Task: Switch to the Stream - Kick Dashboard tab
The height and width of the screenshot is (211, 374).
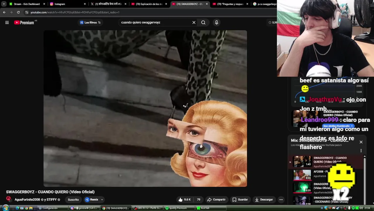Action: pyautogui.click(x=27, y=4)
